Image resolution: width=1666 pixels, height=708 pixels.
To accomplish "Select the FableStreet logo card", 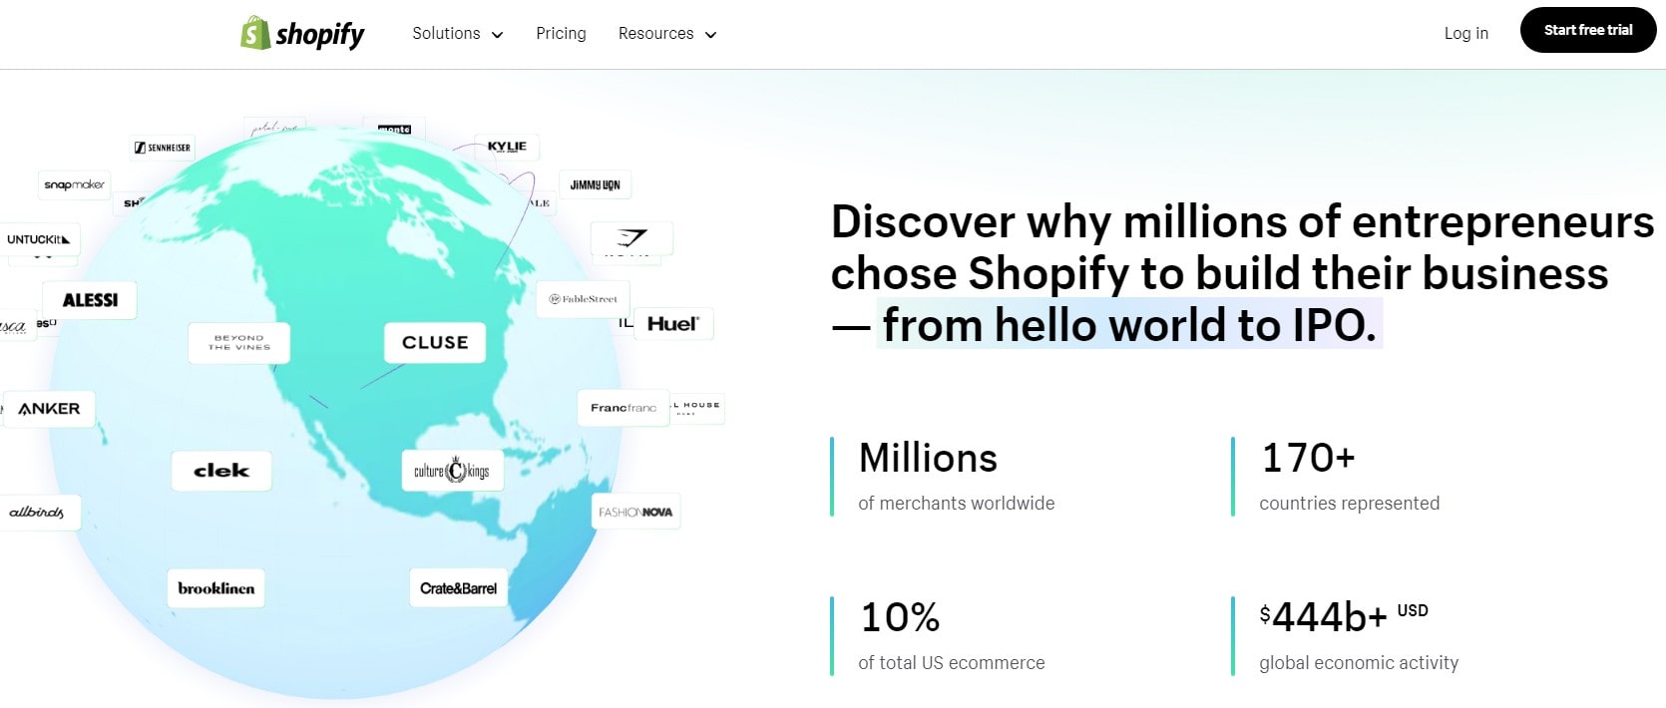I will click(584, 299).
